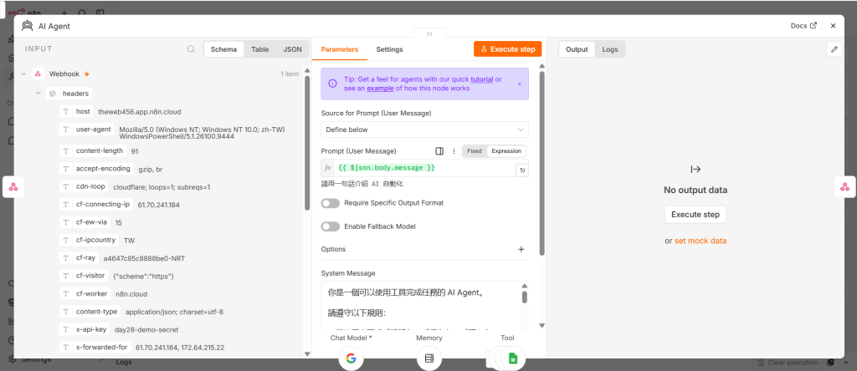Open the set mock data link
This screenshot has width=857, height=371.
pos(700,241)
